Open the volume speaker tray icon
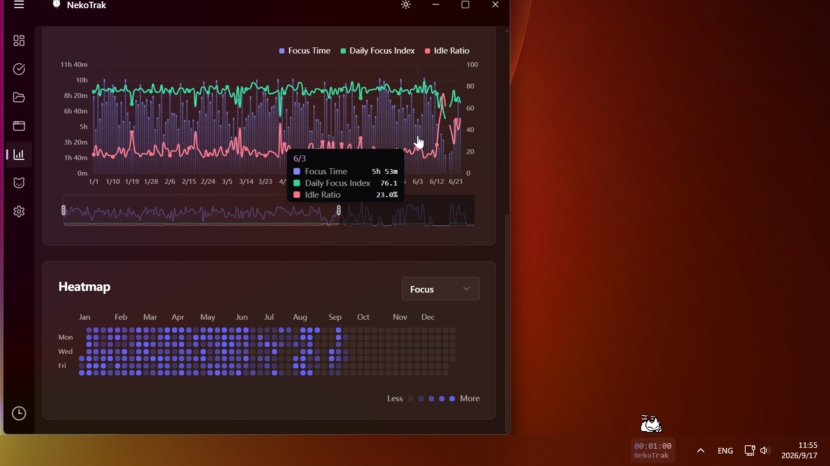The height and width of the screenshot is (466, 830). [x=765, y=450]
